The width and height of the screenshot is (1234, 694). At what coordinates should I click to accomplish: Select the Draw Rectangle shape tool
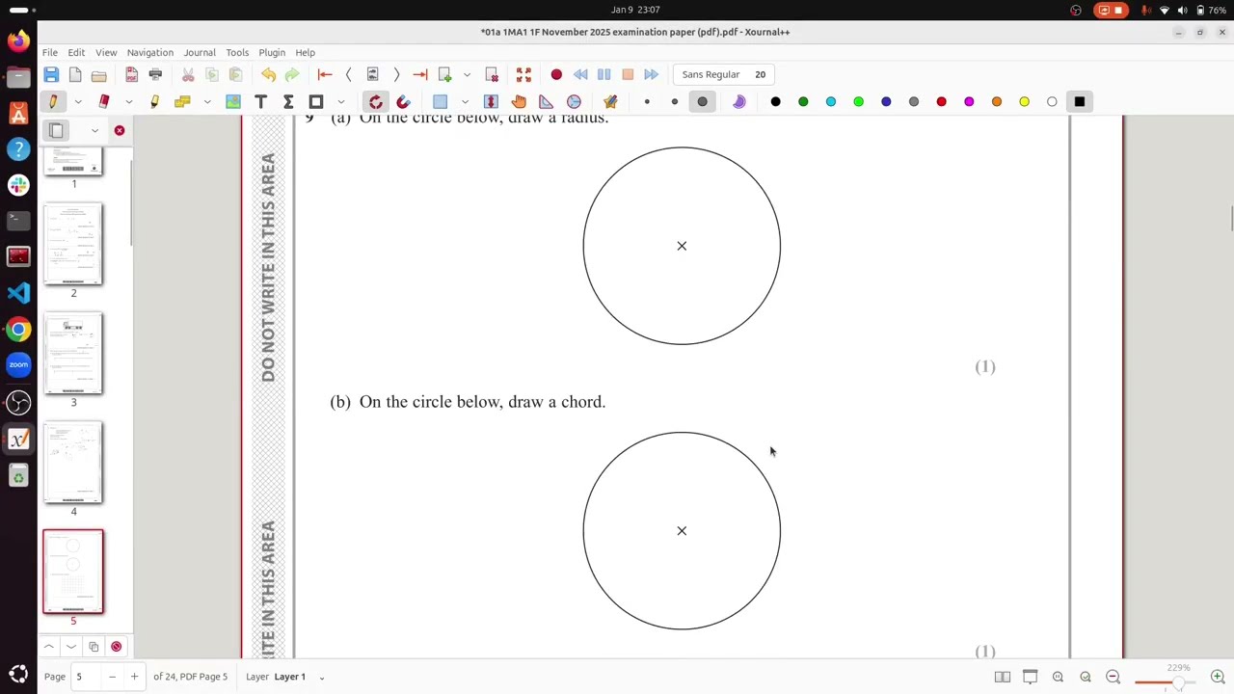click(x=316, y=101)
